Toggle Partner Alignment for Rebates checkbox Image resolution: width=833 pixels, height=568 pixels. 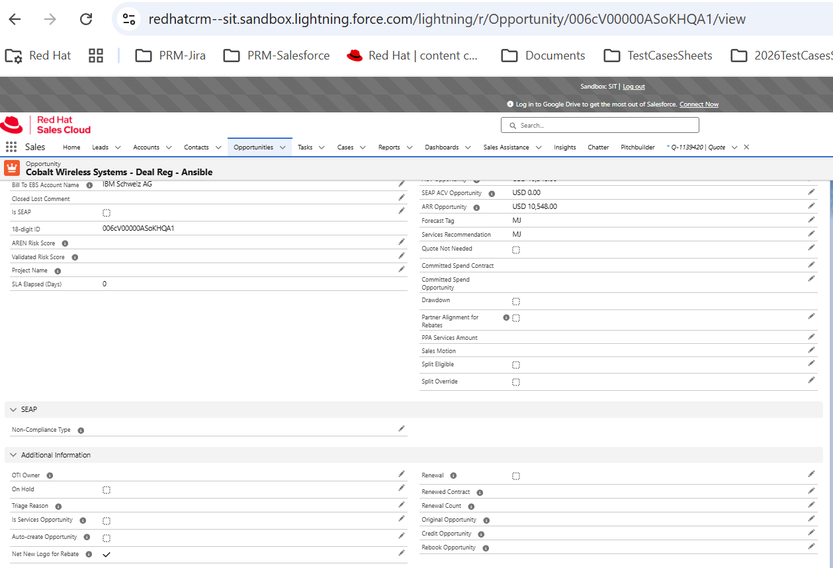(x=516, y=318)
